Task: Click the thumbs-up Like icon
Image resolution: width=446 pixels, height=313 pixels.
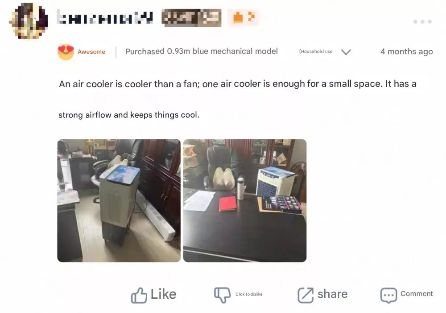Action: tap(139, 295)
